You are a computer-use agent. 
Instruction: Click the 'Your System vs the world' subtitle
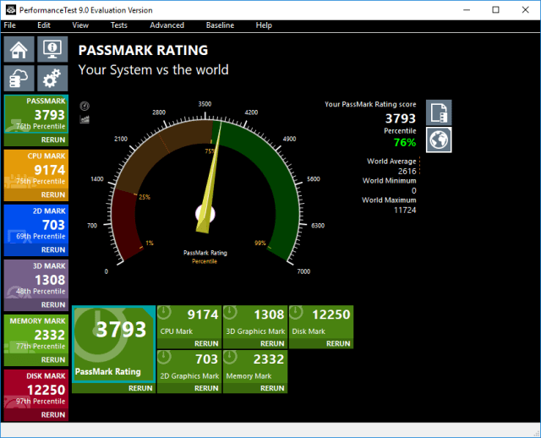[154, 70]
